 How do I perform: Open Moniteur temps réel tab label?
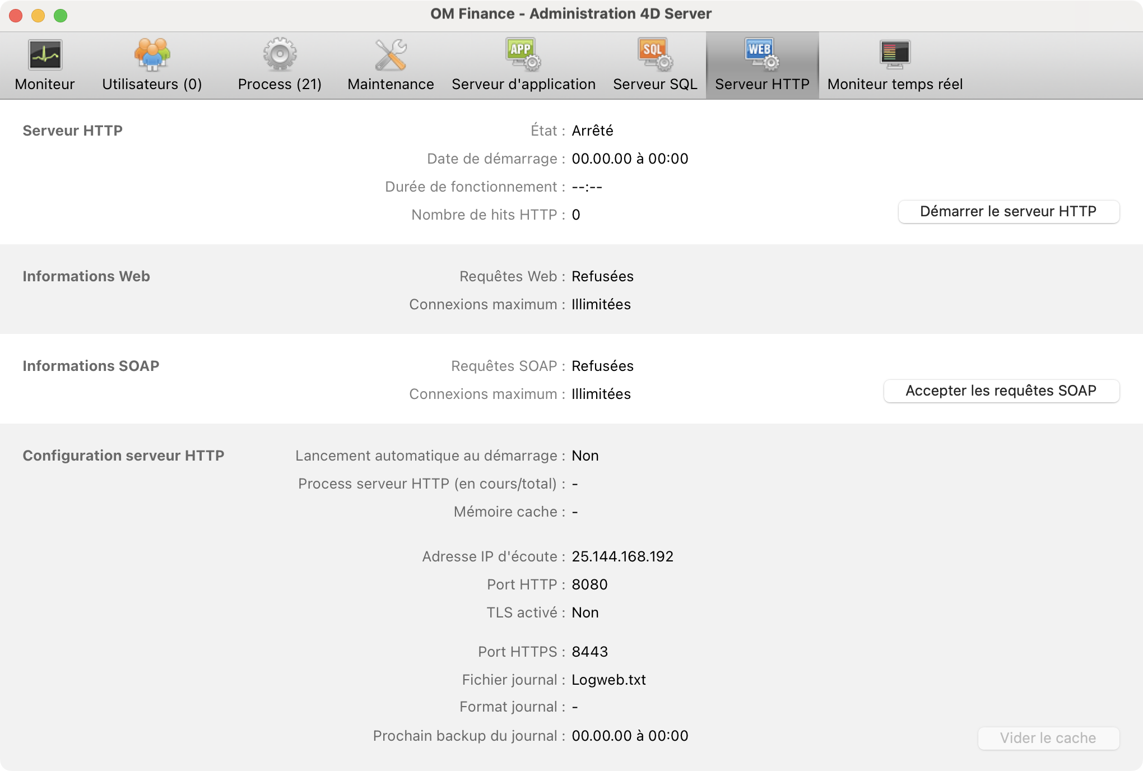895,84
